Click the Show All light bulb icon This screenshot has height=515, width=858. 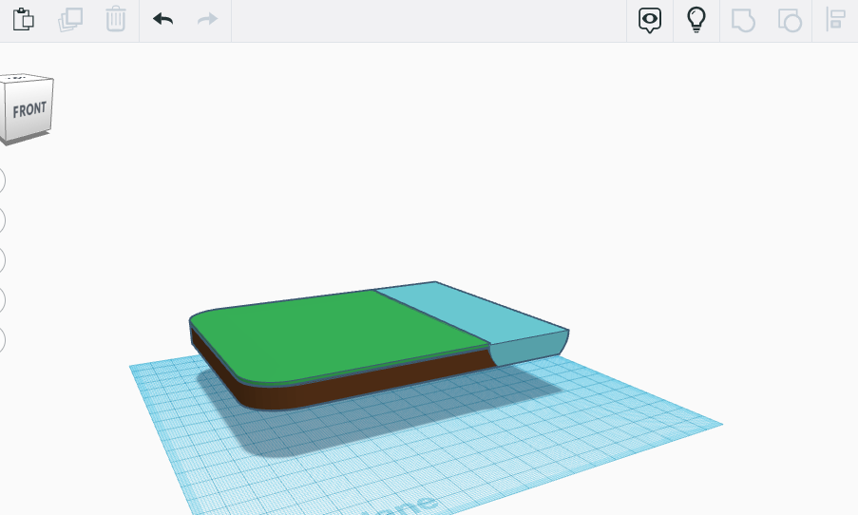click(696, 20)
